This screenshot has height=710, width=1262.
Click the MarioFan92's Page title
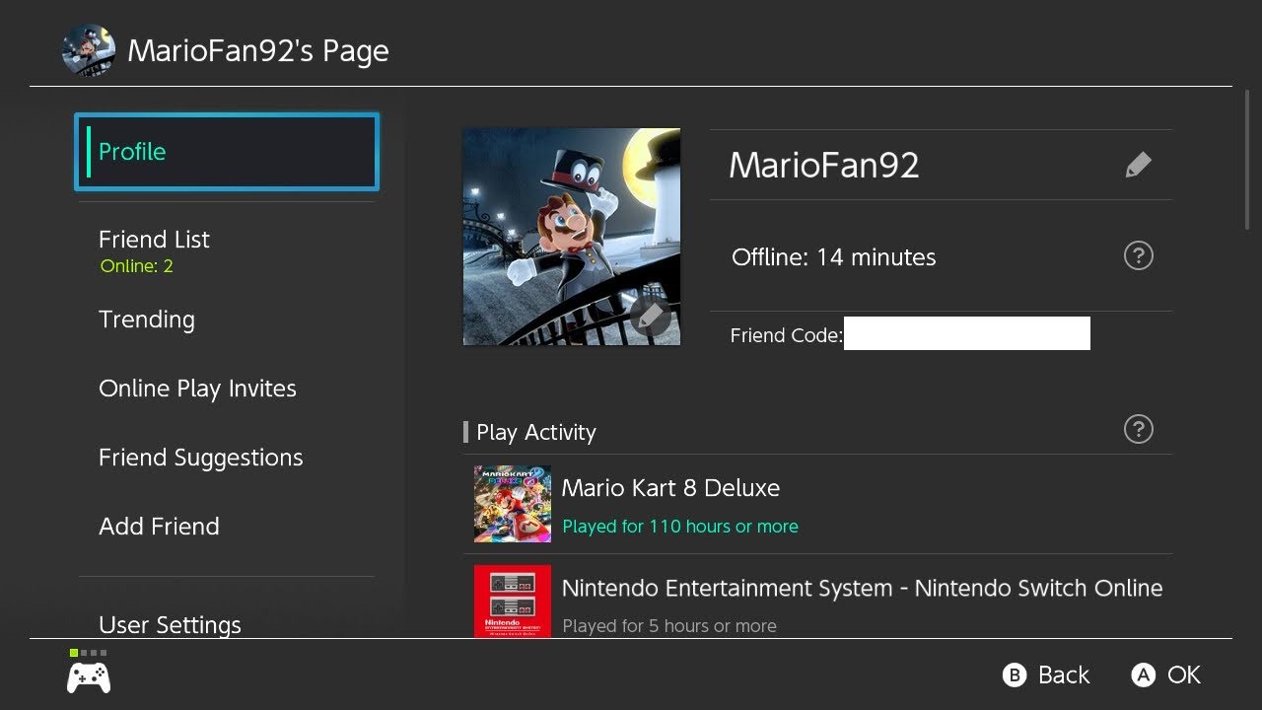pos(258,51)
